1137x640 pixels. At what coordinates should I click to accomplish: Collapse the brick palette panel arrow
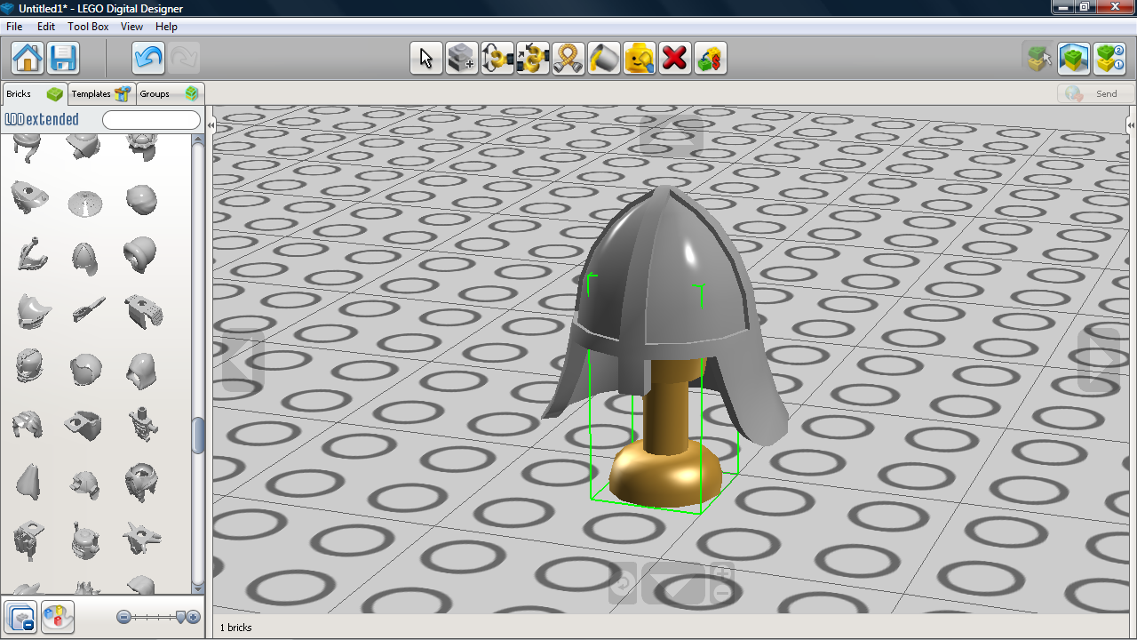(x=211, y=126)
